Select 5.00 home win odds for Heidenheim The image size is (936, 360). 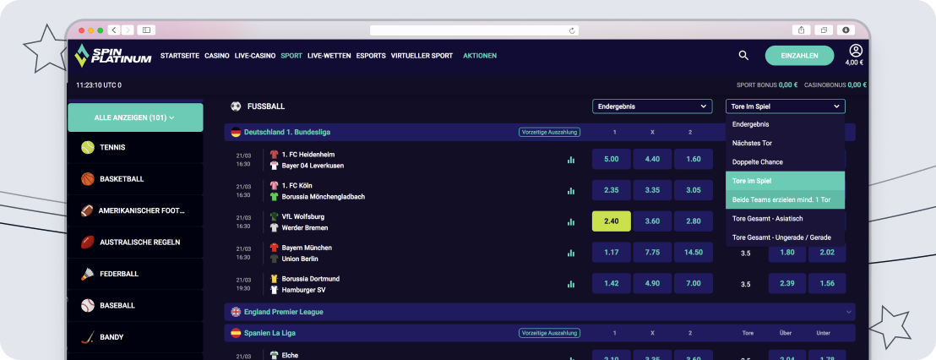pyautogui.click(x=612, y=159)
